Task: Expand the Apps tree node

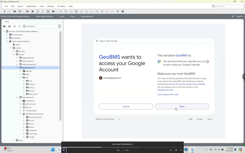Action: (13, 140)
